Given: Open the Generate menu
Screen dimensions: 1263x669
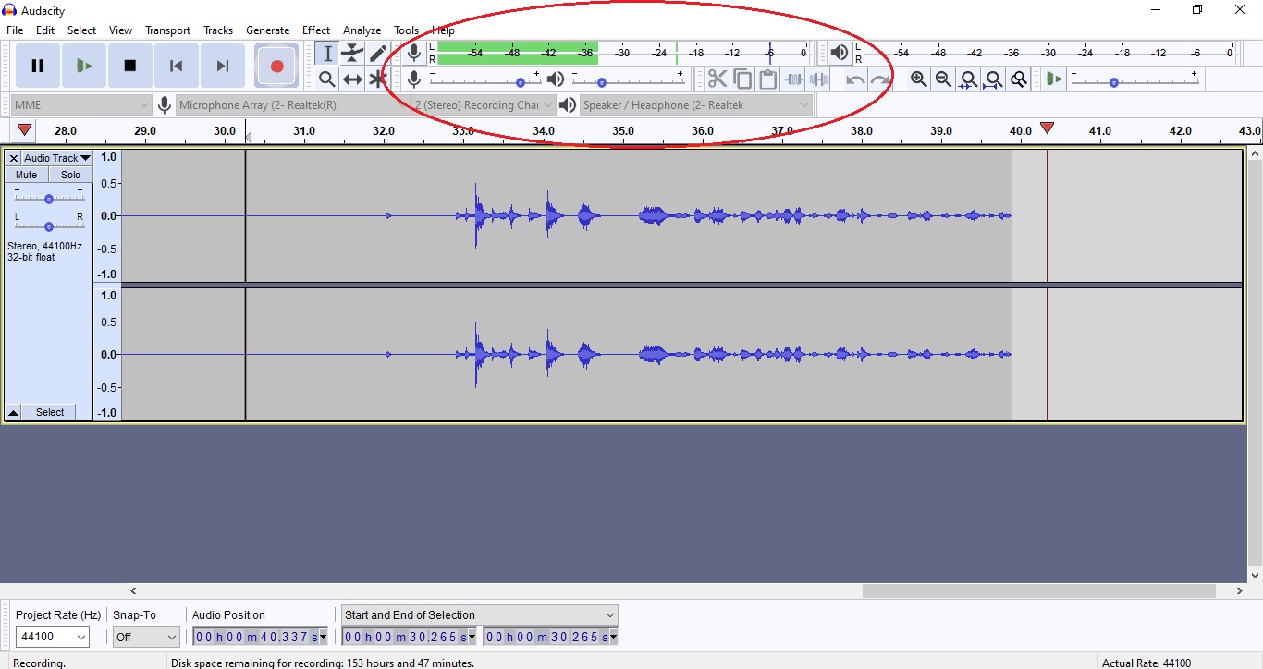Looking at the screenshot, I should 267,30.
